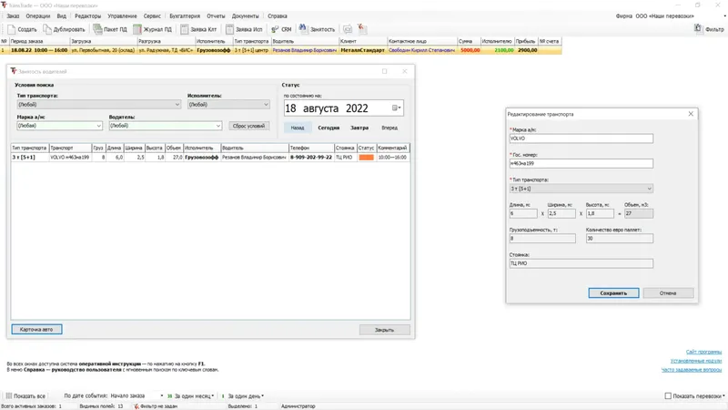The height and width of the screenshot is (410, 728).
Task: Click the Заявка Клт icon
Action: (185, 29)
